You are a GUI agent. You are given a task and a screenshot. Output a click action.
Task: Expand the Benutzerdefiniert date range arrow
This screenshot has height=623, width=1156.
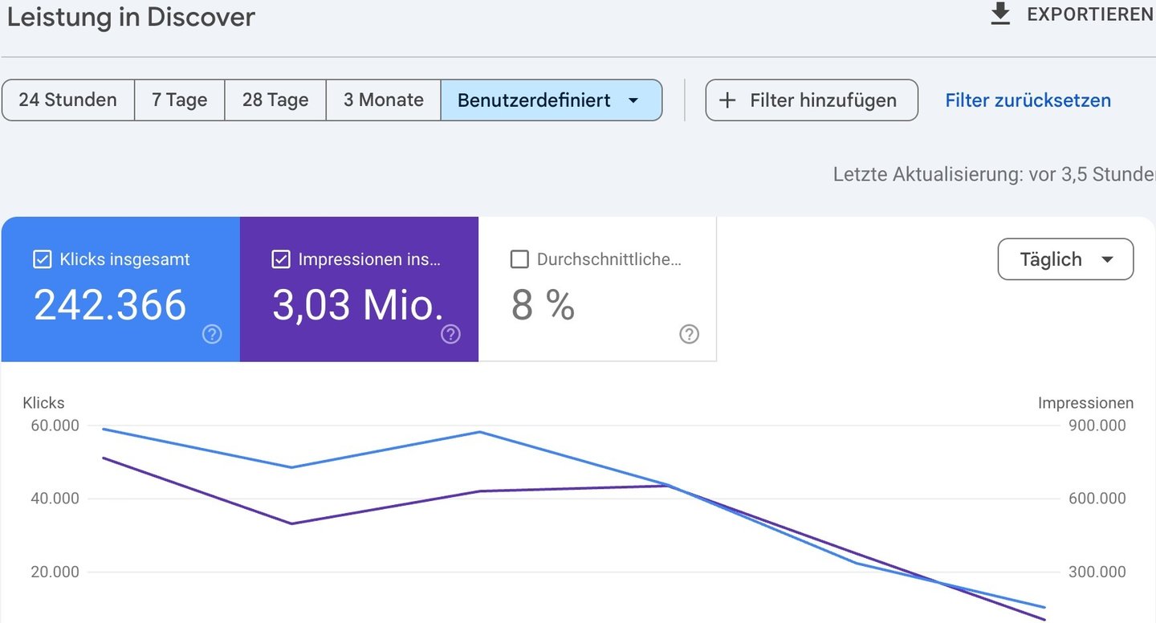point(633,100)
